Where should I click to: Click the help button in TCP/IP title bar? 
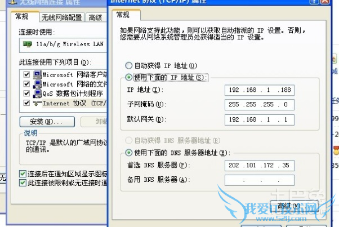[314, 1]
